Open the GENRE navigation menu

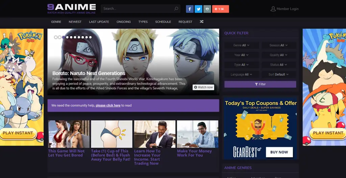point(56,22)
